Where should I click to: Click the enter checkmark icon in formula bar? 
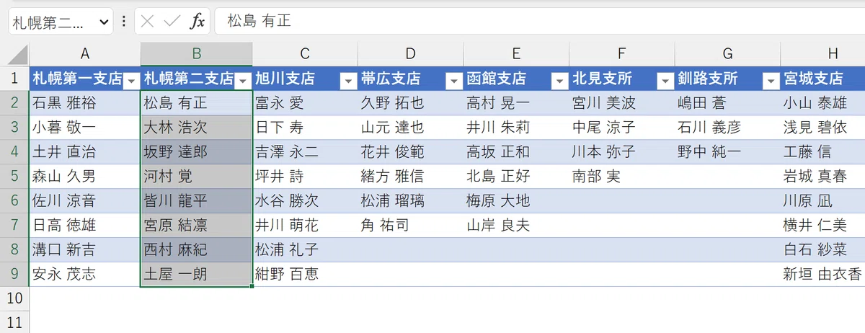(x=172, y=22)
